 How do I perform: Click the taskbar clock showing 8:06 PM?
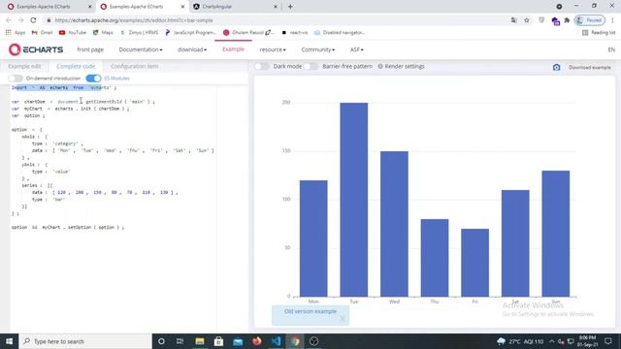588,341
